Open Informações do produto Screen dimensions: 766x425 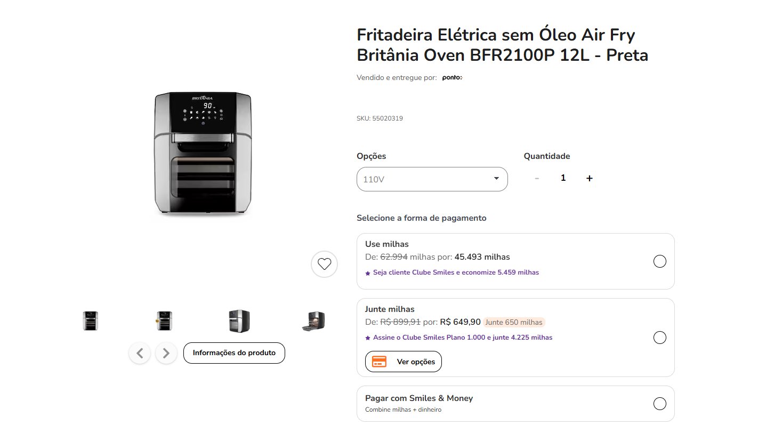click(234, 353)
